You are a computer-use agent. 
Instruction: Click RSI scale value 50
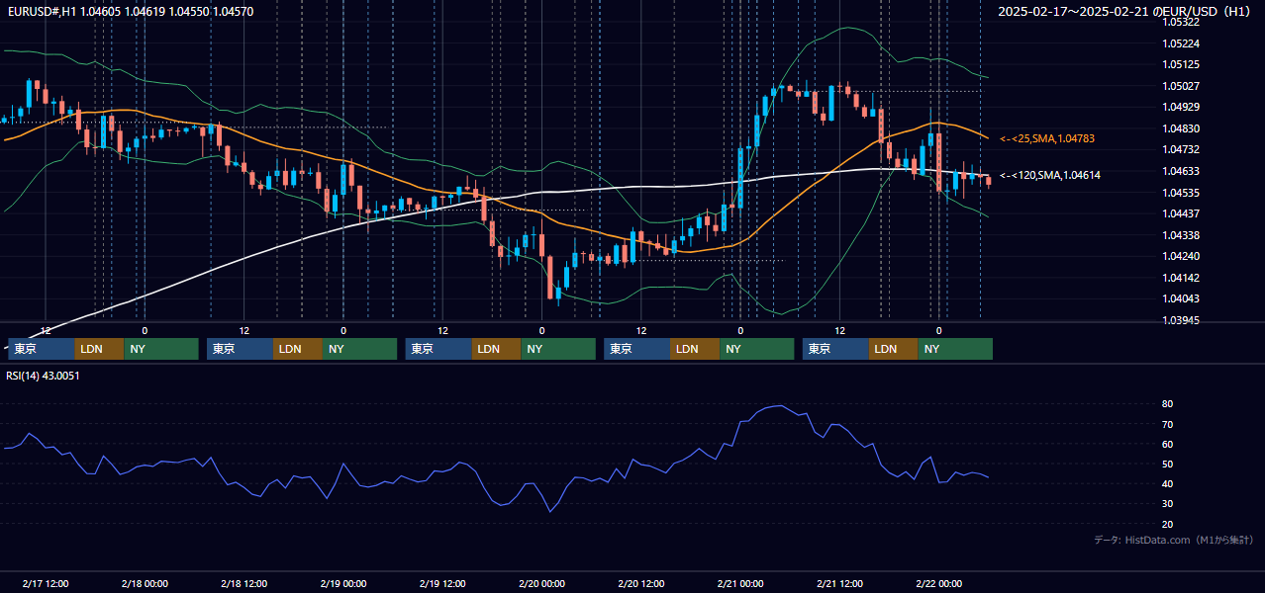[1167, 464]
